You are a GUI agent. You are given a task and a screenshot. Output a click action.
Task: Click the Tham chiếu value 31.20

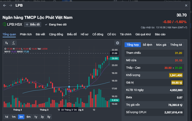[x=179, y=53]
